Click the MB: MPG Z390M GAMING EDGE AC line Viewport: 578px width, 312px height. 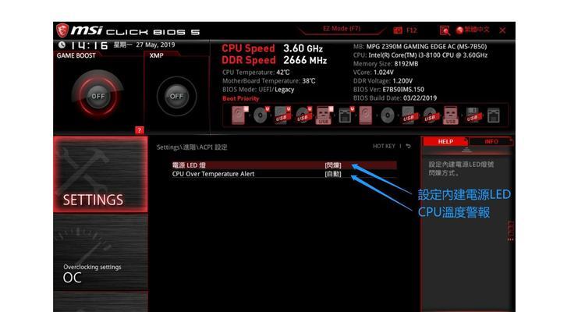click(x=420, y=47)
